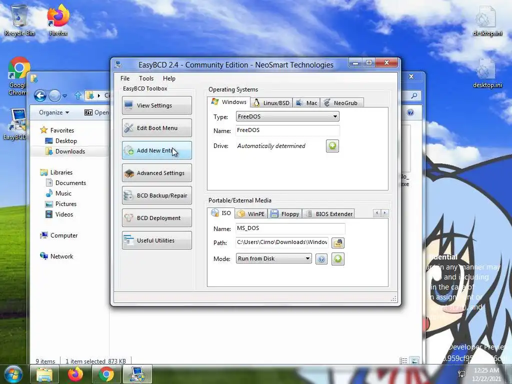Open Advanced Settings
Viewport: 512px width, 384px height.
156,173
